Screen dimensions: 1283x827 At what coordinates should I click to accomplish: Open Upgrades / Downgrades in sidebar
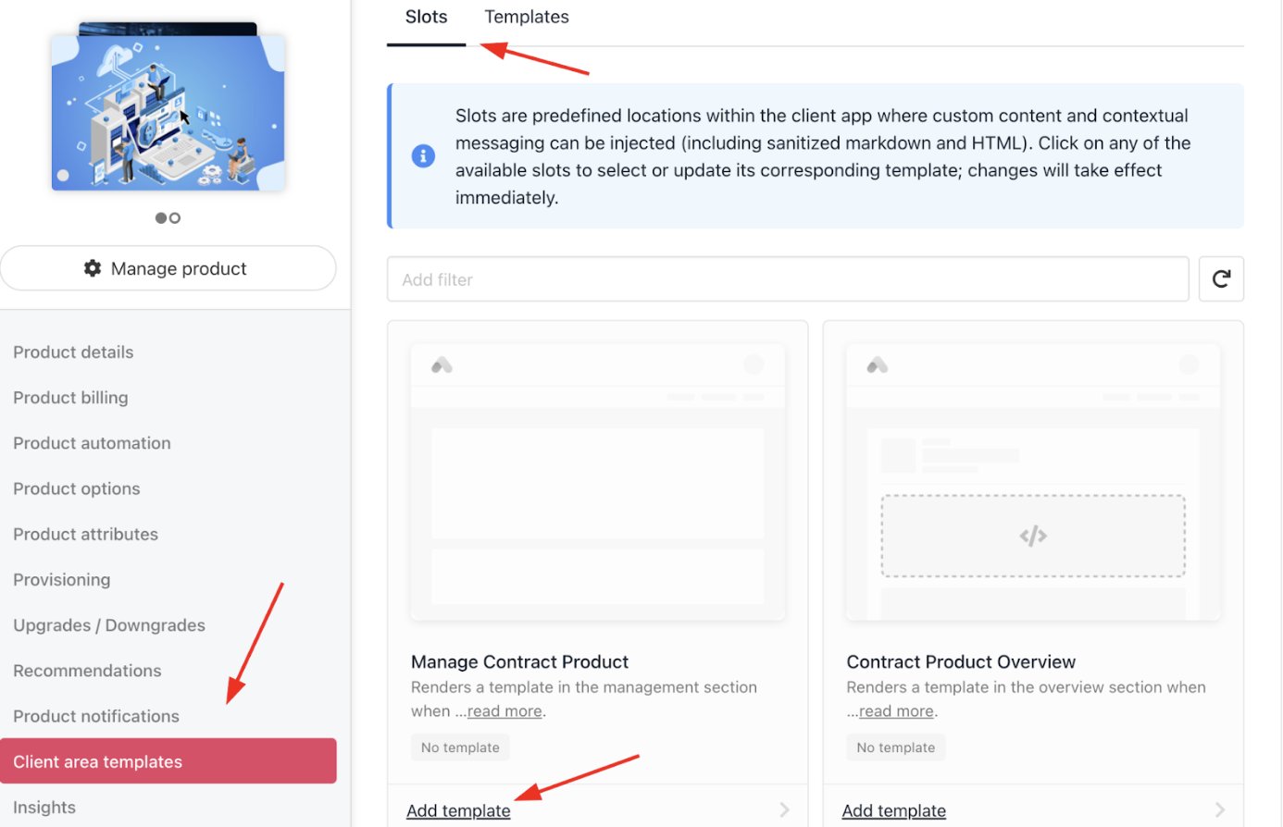(x=109, y=625)
